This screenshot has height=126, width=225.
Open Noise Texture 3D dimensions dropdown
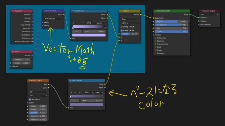pos(38,92)
